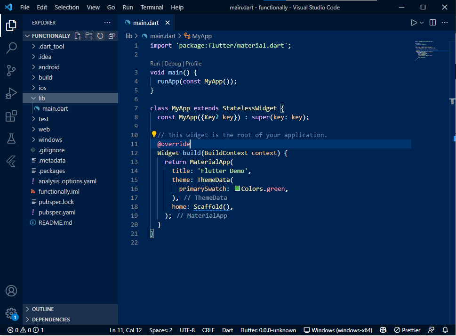Click the notifications bell in status bar
Screen dimensions: 456x336
[x=445, y=330]
